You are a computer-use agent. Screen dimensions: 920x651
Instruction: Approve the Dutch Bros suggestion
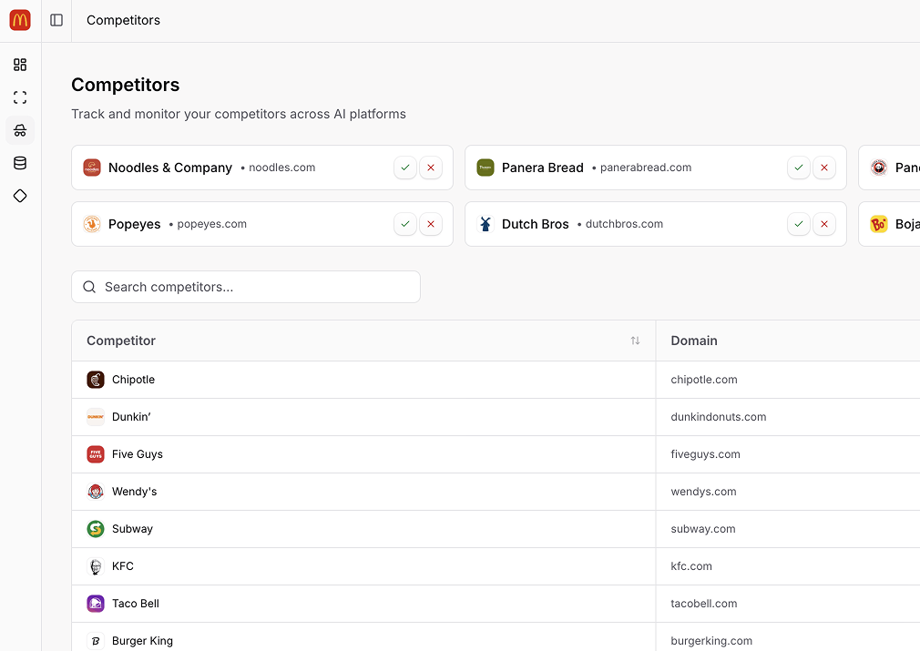[799, 224]
